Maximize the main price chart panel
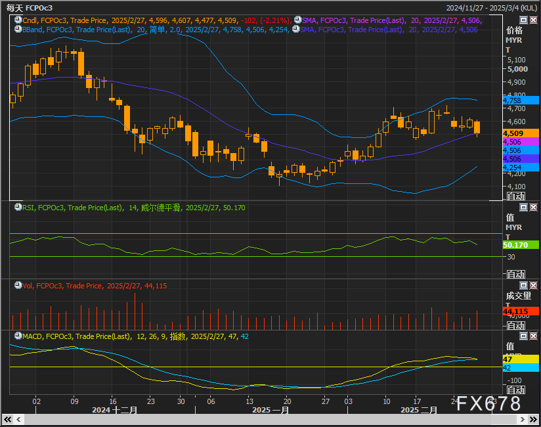 tap(523, 20)
